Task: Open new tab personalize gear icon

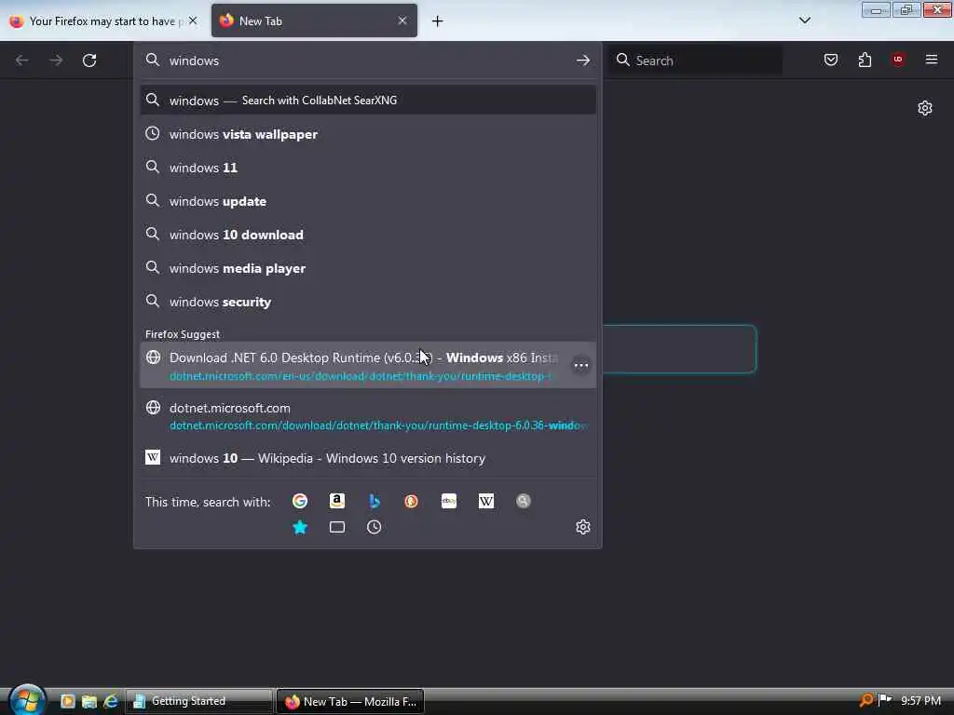Action: coord(925,108)
